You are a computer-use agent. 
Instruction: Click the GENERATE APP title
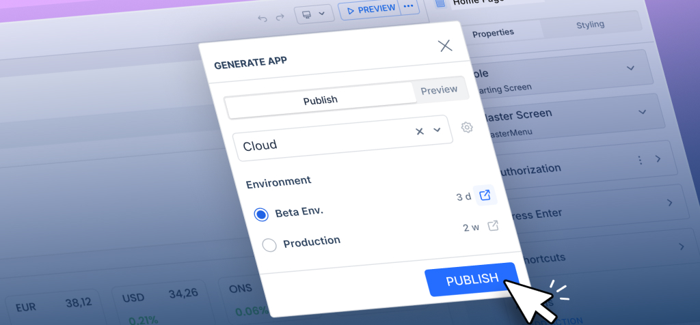(x=250, y=63)
